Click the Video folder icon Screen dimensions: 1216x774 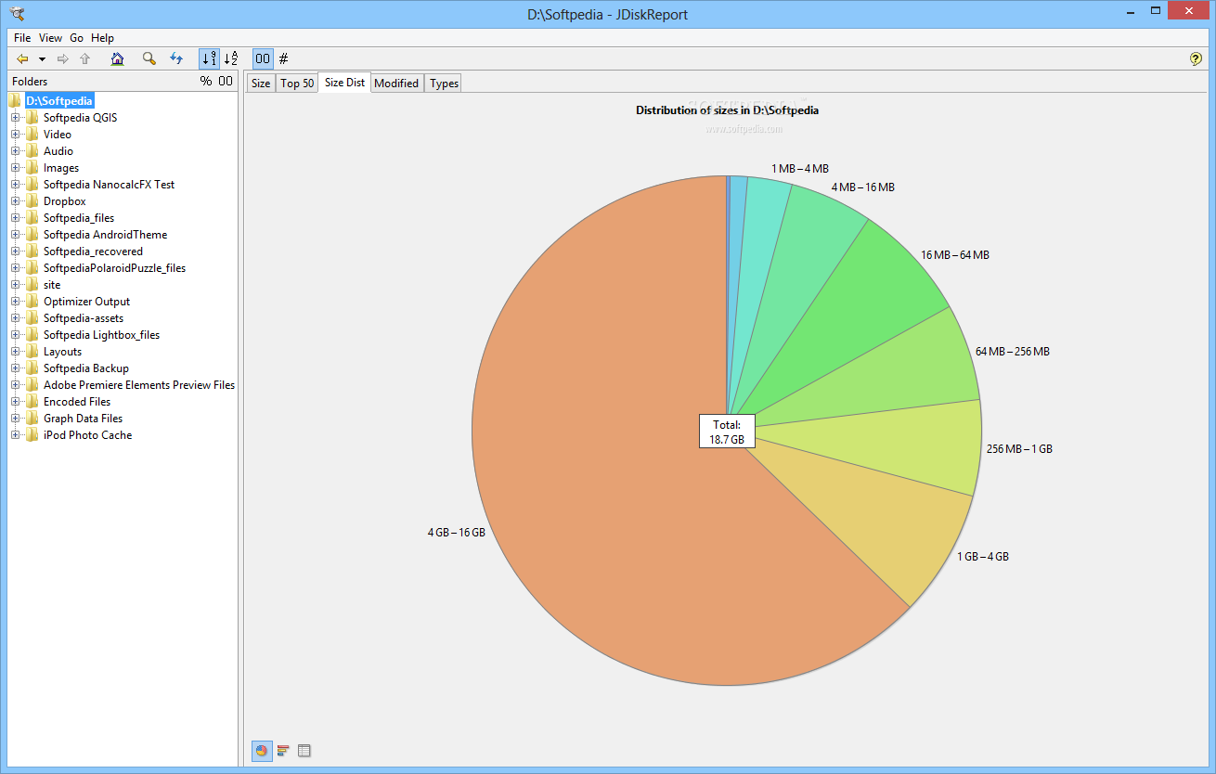tap(32, 135)
